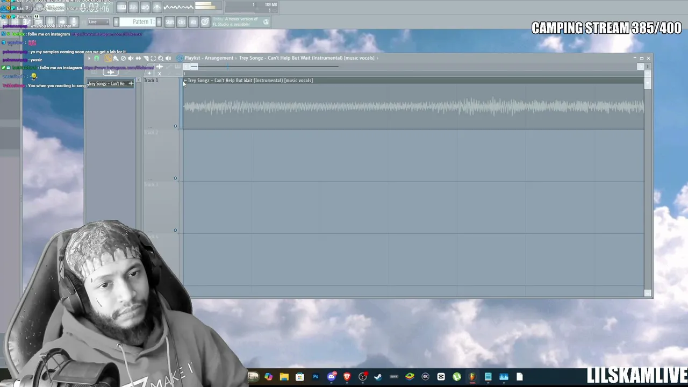Select the microphone recording icon in toolbar
Viewport: 688px width, 387px height.
(73, 22)
